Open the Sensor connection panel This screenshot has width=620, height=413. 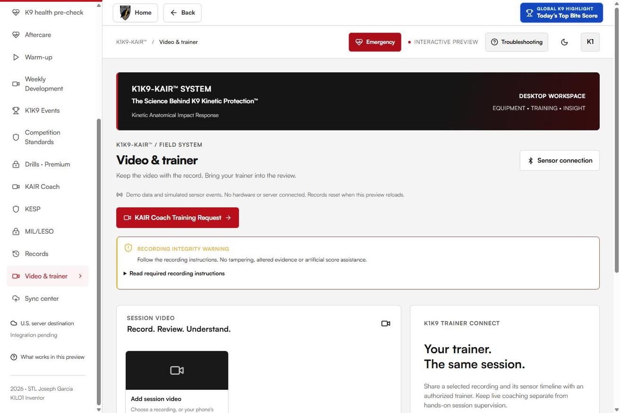(x=560, y=160)
